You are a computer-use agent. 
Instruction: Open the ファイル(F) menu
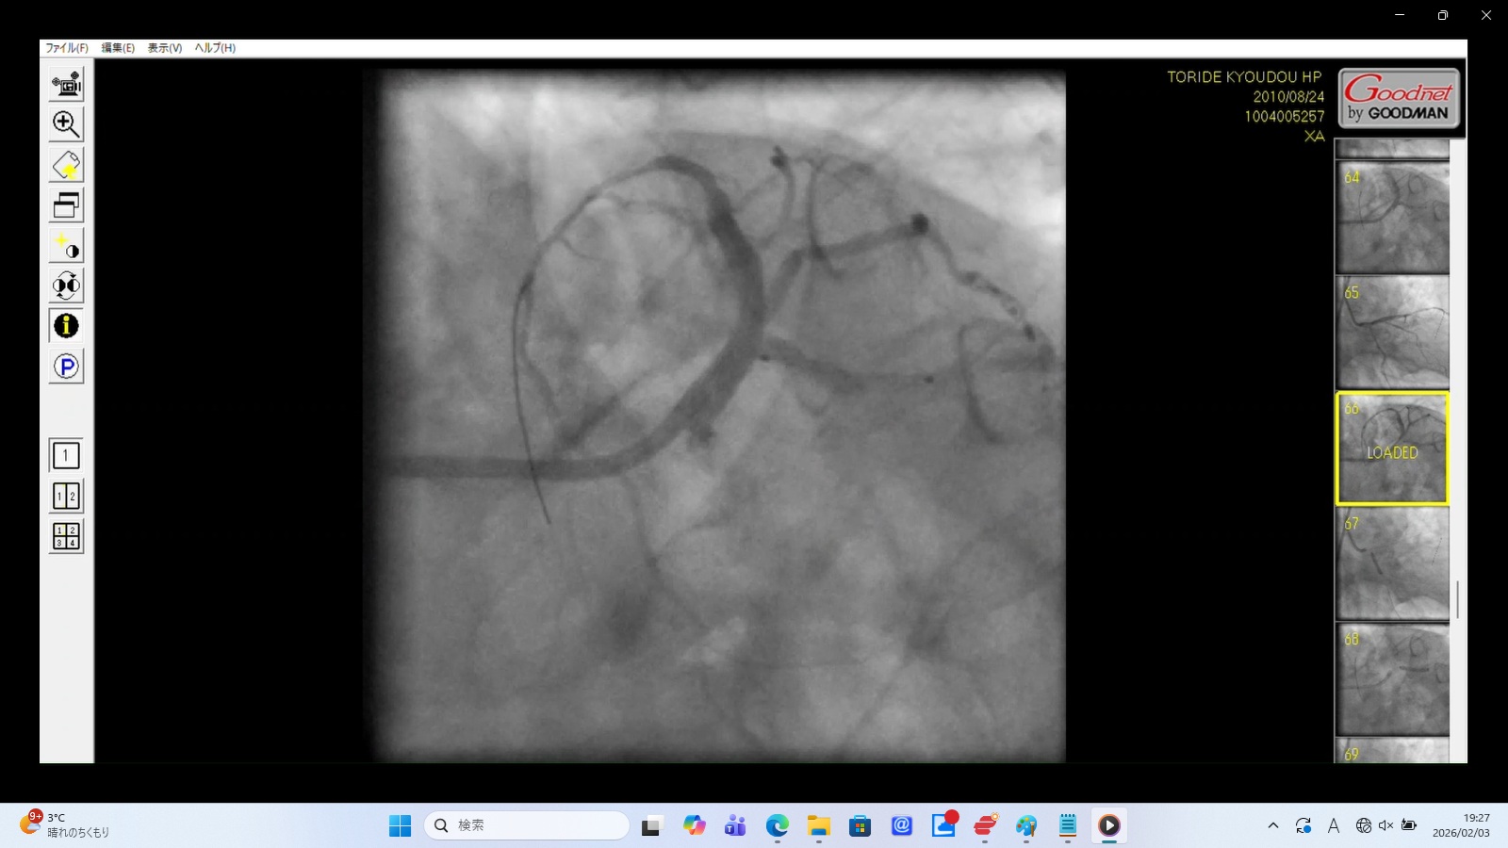click(67, 48)
